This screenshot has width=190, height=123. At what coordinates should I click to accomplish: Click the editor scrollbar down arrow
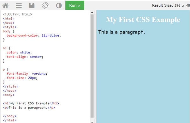92,122
